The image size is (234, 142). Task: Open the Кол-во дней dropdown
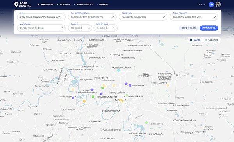[x=106, y=28]
